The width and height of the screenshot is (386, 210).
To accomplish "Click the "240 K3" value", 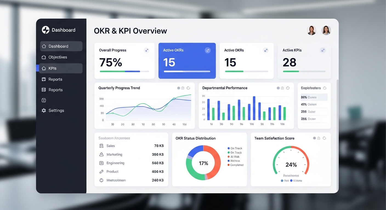I will (x=158, y=180).
